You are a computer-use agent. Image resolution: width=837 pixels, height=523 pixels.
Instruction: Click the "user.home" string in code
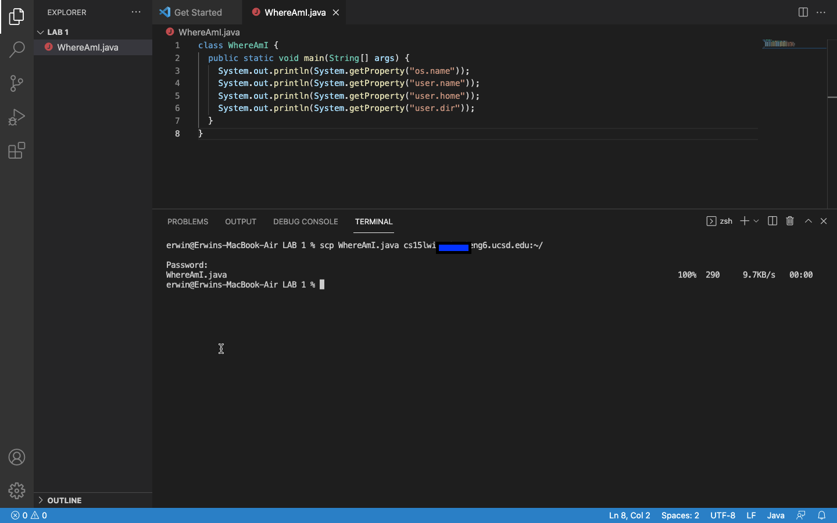437,96
